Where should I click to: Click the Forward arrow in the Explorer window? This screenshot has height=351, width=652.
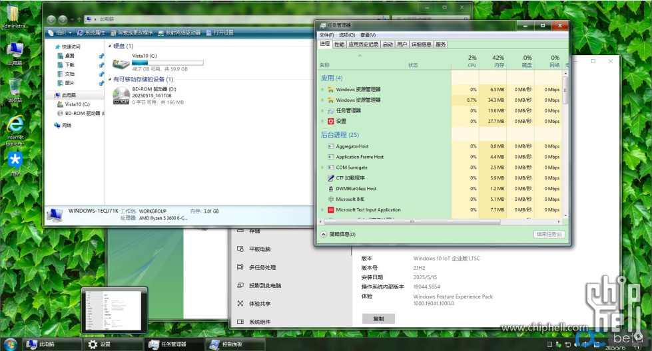(63, 19)
